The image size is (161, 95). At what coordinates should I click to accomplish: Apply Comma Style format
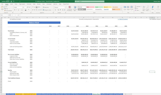(60, 10)
